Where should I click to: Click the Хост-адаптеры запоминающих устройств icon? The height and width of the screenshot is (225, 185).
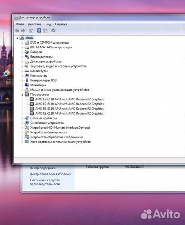(x=27, y=142)
